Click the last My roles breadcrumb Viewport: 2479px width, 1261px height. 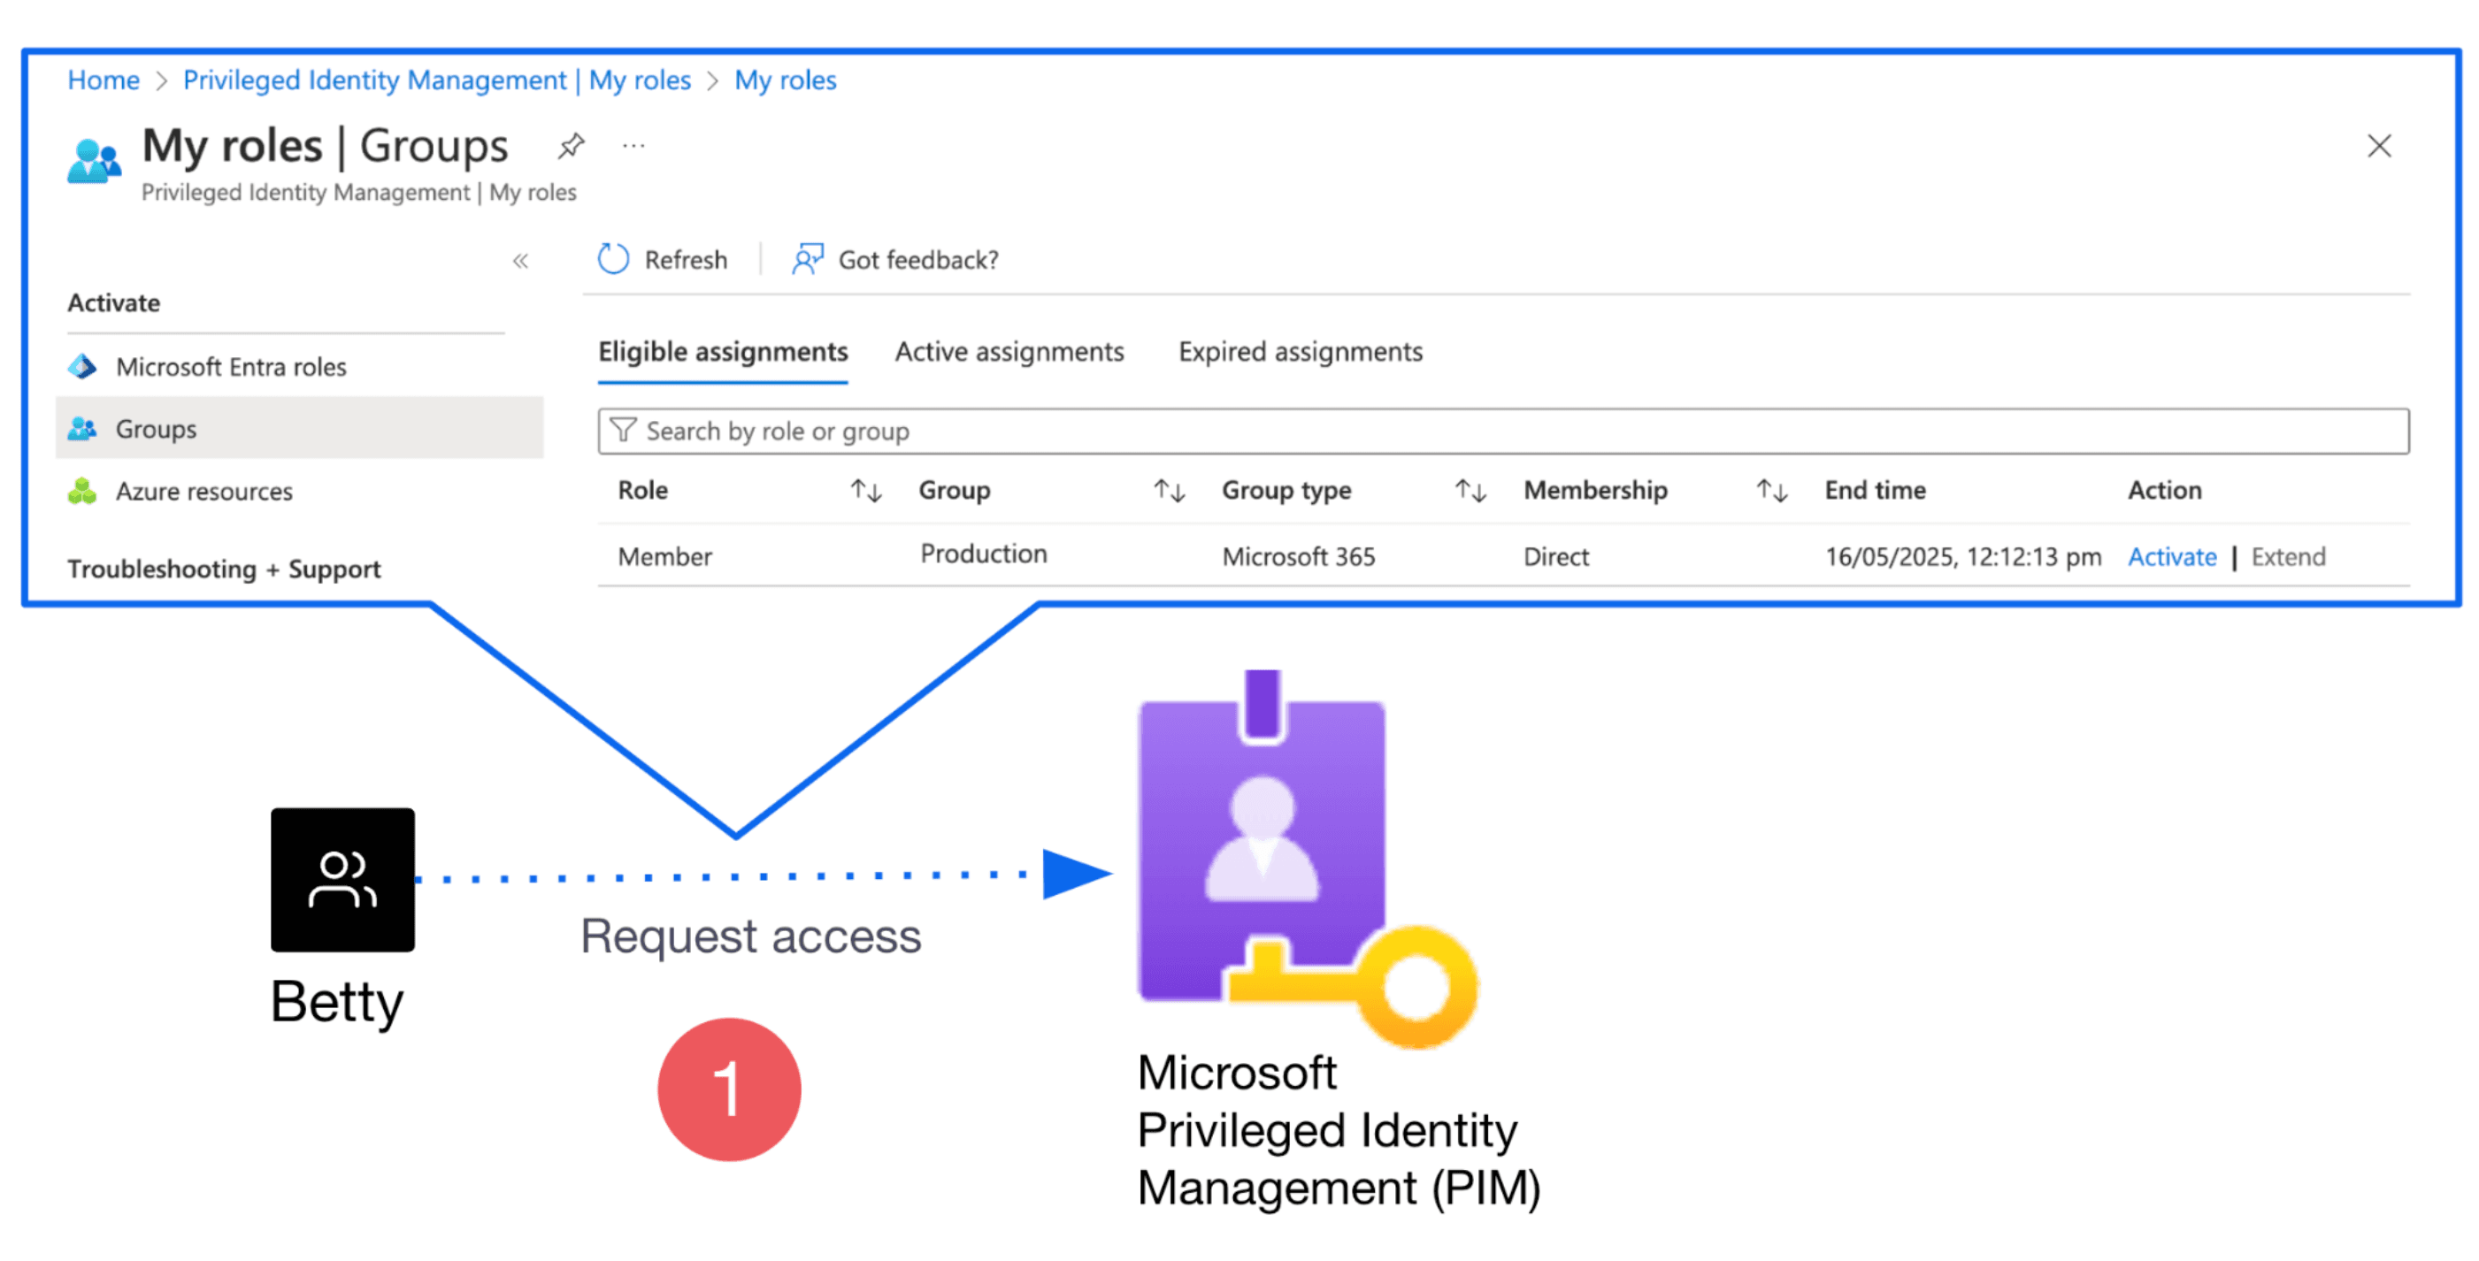(786, 80)
